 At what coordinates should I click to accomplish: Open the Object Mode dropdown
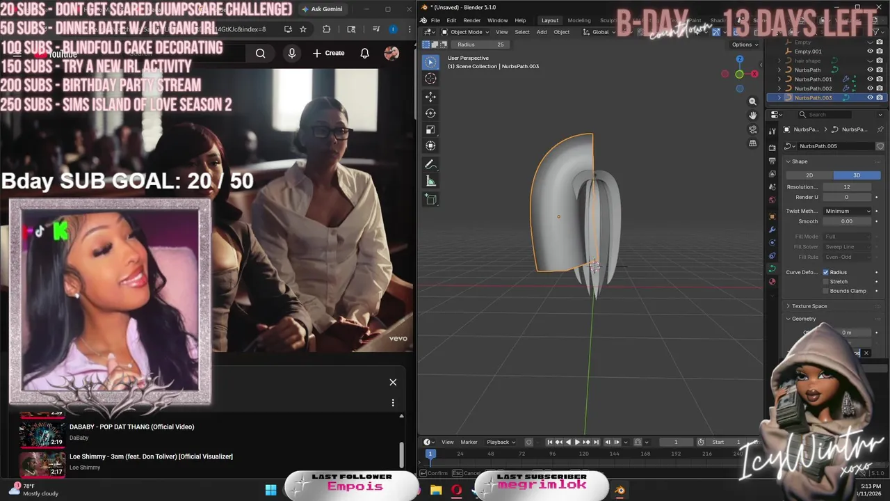[x=466, y=32]
